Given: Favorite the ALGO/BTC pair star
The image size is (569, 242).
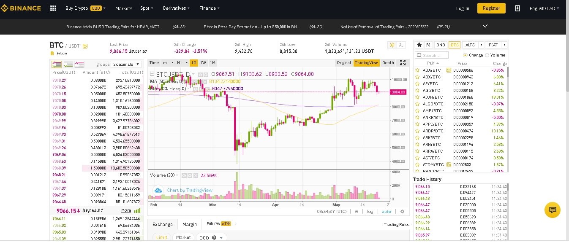Looking at the screenshot, I should pos(417,104).
